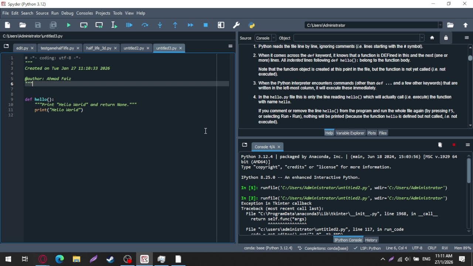Screen dimensions: 473x266
Task: Open Preferences wrench icon
Action: click(236, 25)
